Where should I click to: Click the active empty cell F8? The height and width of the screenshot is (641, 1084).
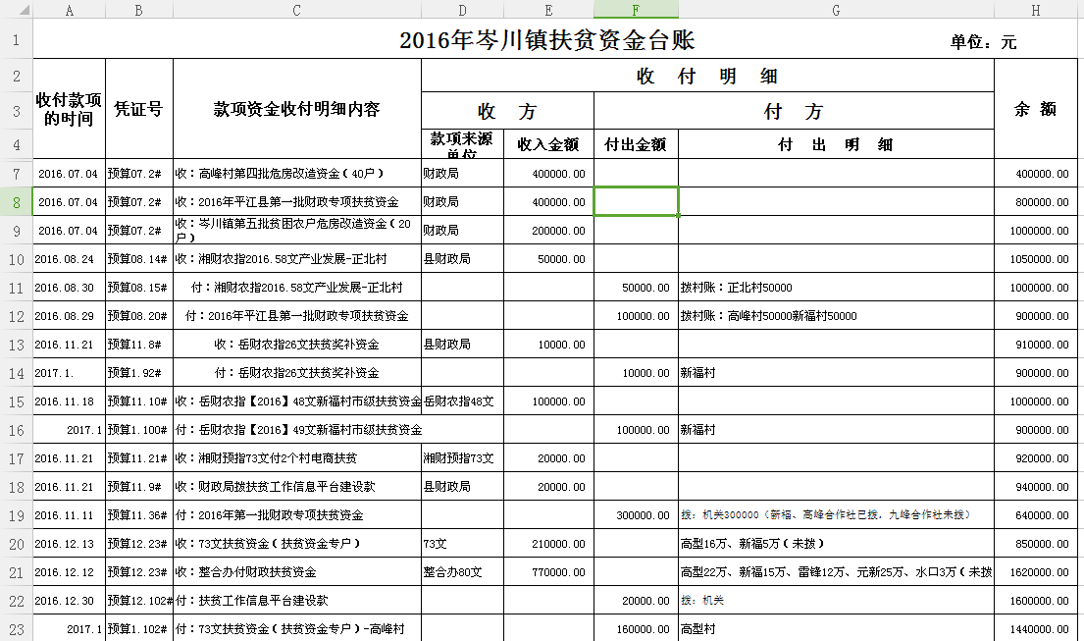tap(636, 201)
